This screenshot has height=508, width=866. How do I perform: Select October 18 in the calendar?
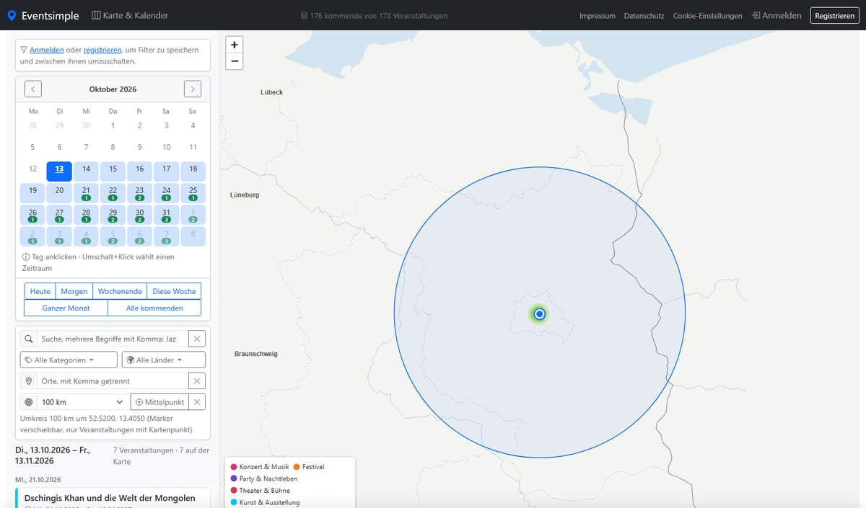coord(193,171)
